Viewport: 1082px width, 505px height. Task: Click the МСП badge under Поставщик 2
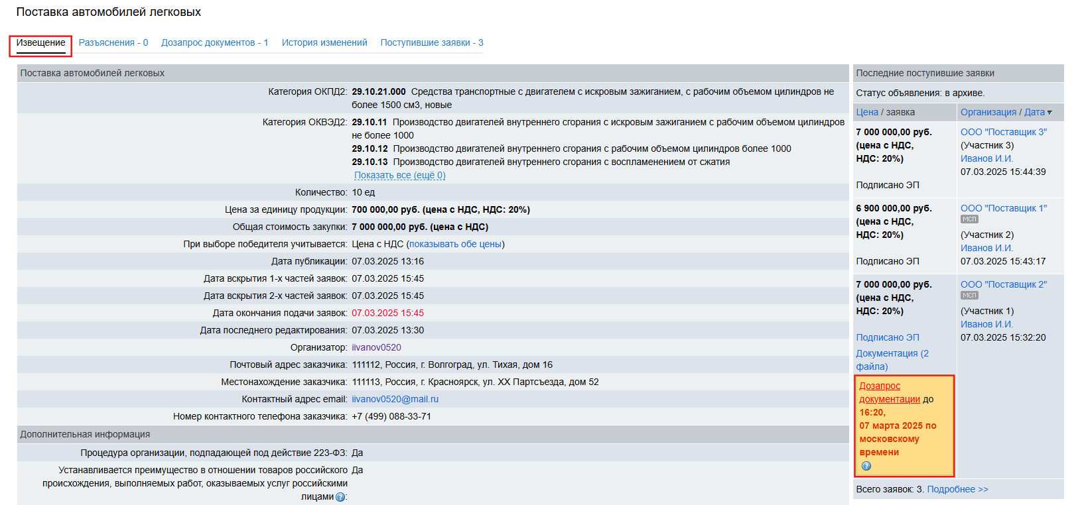pos(969,296)
